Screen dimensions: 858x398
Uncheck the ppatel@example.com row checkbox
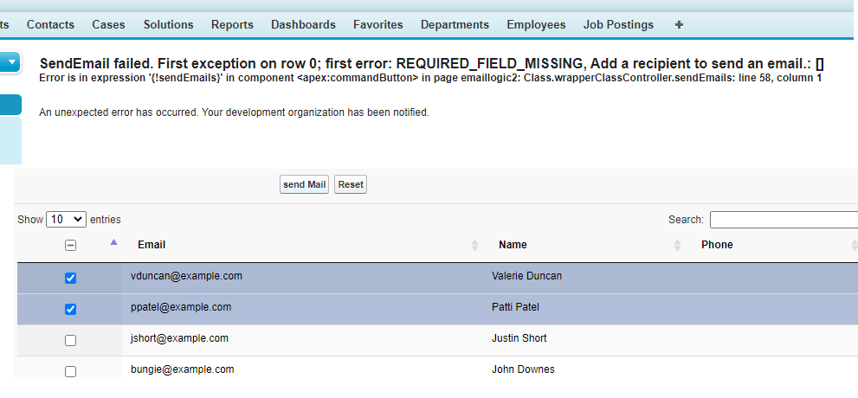(71, 309)
